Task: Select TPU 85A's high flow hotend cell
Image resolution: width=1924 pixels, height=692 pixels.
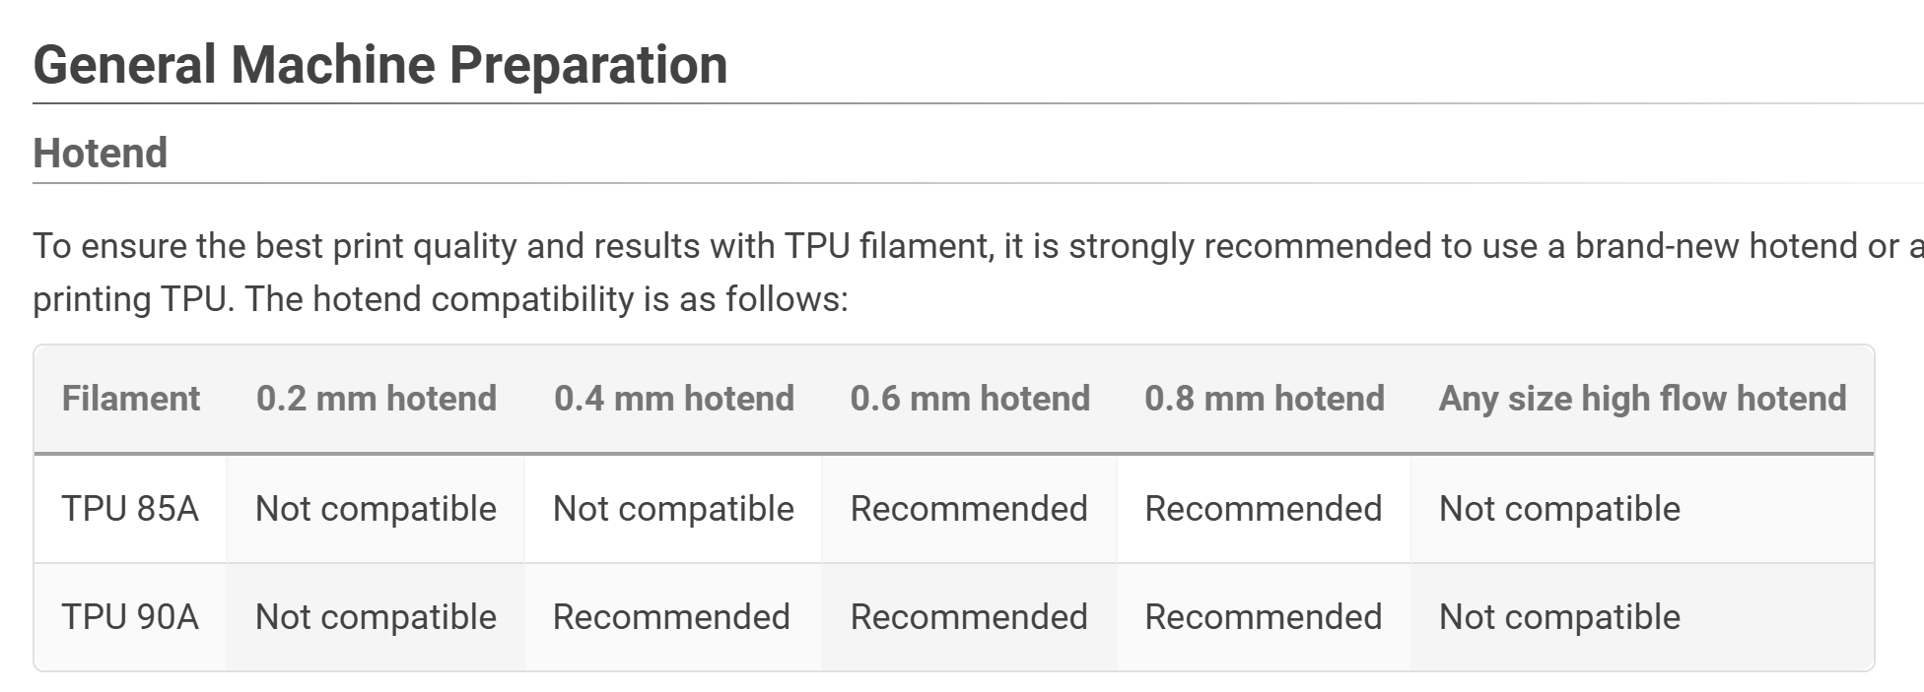Action: [x=1559, y=509]
